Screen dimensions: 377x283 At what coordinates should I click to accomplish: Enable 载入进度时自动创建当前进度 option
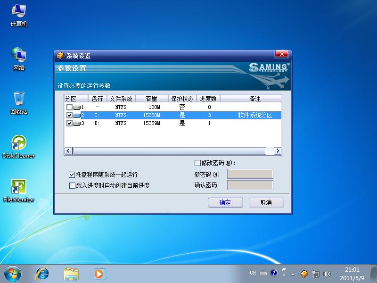tap(72, 186)
